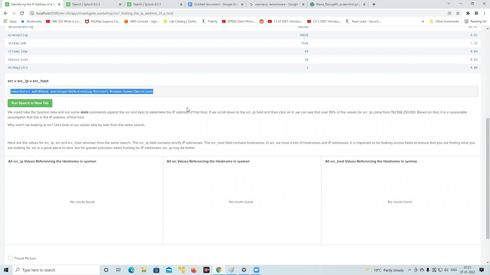Image resolution: width=490 pixels, height=275 pixels.
Task: Open the Windows notification center
Action: point(482,270)
